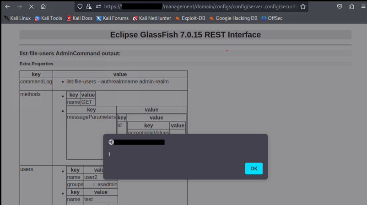
Task: Select the methods key cell
Action: [36, 128]
